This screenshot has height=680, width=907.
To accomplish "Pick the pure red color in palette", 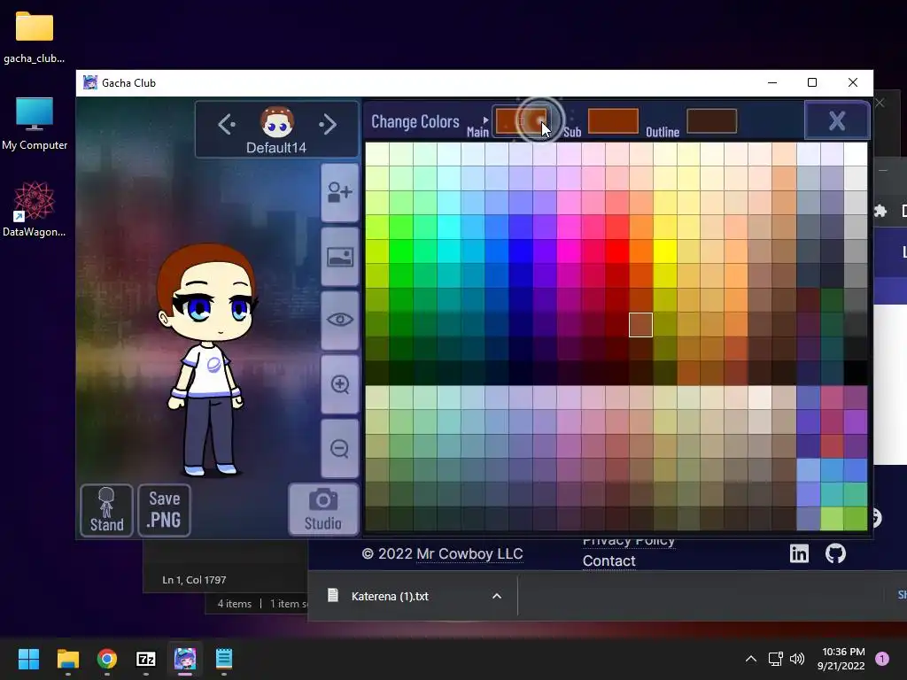I will [x=617, y=251].
